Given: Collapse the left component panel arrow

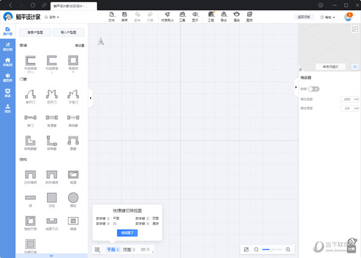Looking at the screenshot, I should tap(90, 97).
